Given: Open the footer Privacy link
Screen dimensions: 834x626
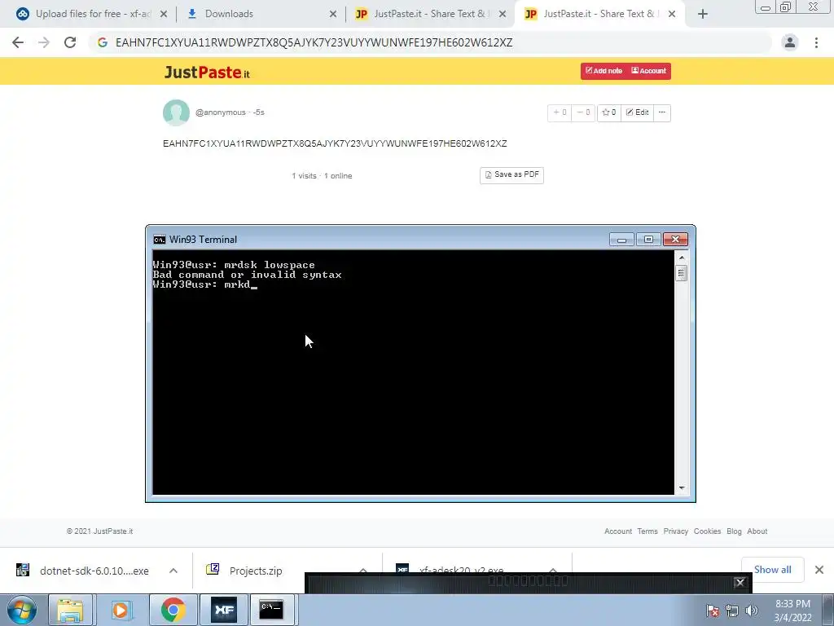Looking at the screenshot, I should pos(675,531).
